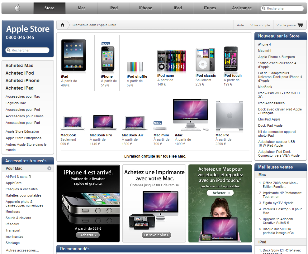Open Imprimantes accessory category
Viewport: 308px width, 254px height.
14,237
